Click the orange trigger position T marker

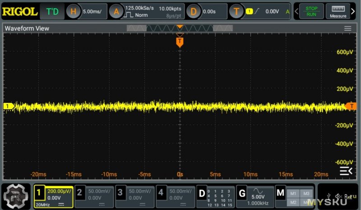[x=180, y=42]
